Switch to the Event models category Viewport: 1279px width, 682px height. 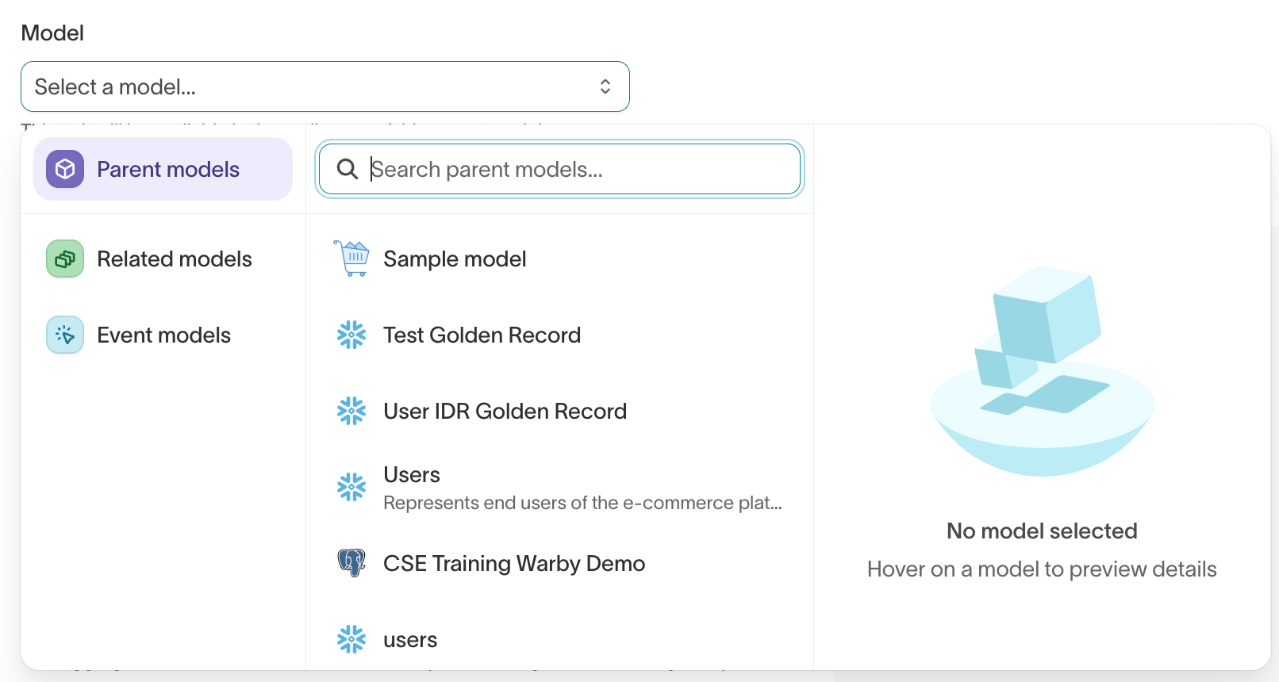click(x=163, y=335)
